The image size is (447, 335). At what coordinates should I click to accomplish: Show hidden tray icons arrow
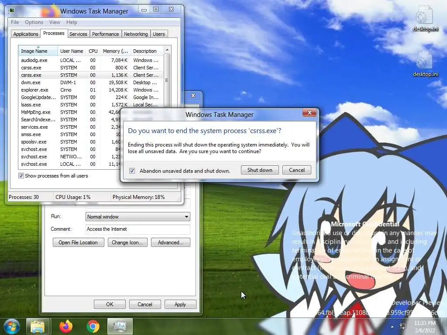(x=392, y=327)
